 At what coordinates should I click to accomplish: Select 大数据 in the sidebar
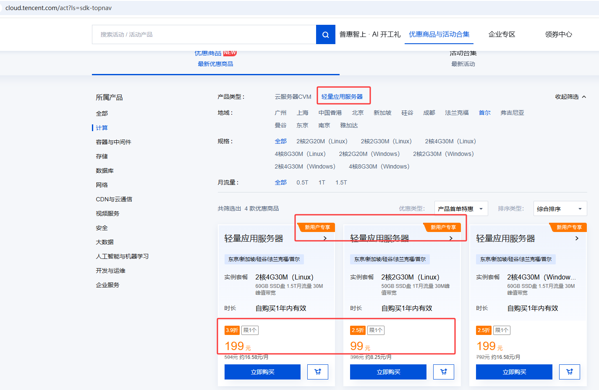(x=105, y=242)
